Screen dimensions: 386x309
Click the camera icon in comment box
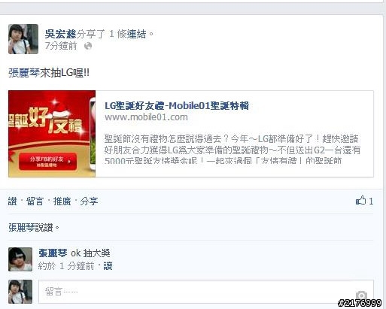(361, 295)
